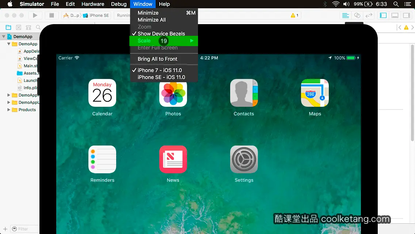Switch to the Standard editor icon
The image size is (415, 234).
pyautogui.click(x=345, y=15)
